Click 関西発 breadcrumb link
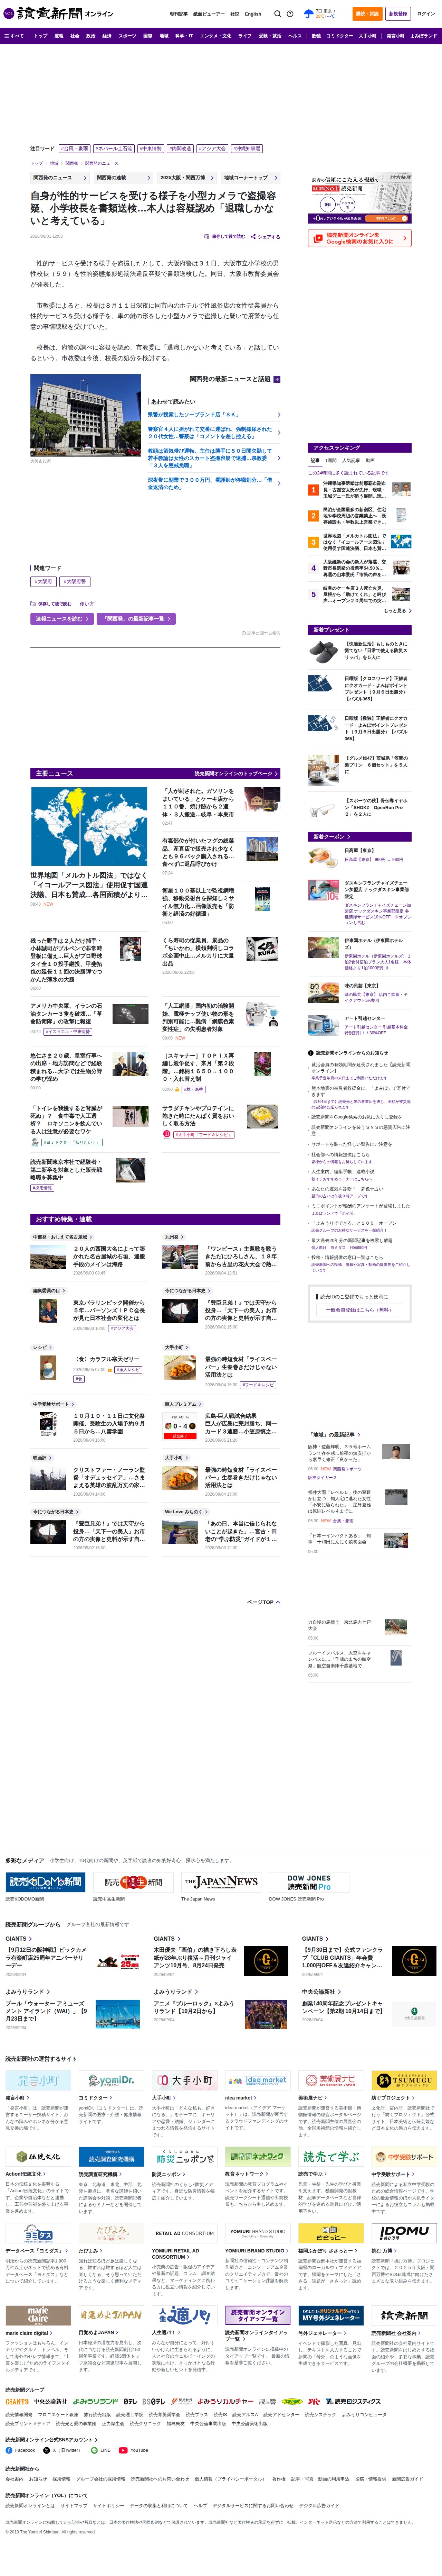 72,163
